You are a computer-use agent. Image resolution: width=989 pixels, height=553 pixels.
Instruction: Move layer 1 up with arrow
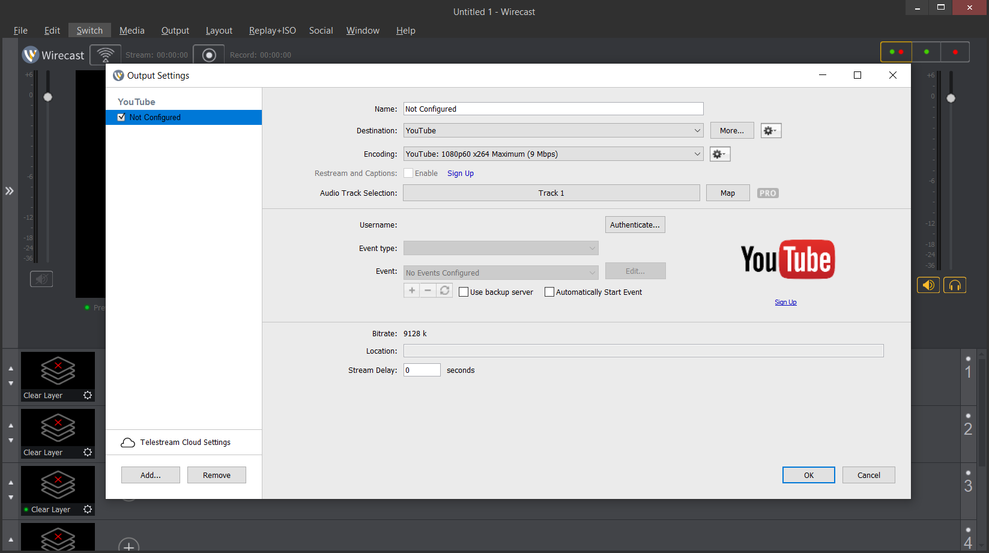tap(11, 369)
